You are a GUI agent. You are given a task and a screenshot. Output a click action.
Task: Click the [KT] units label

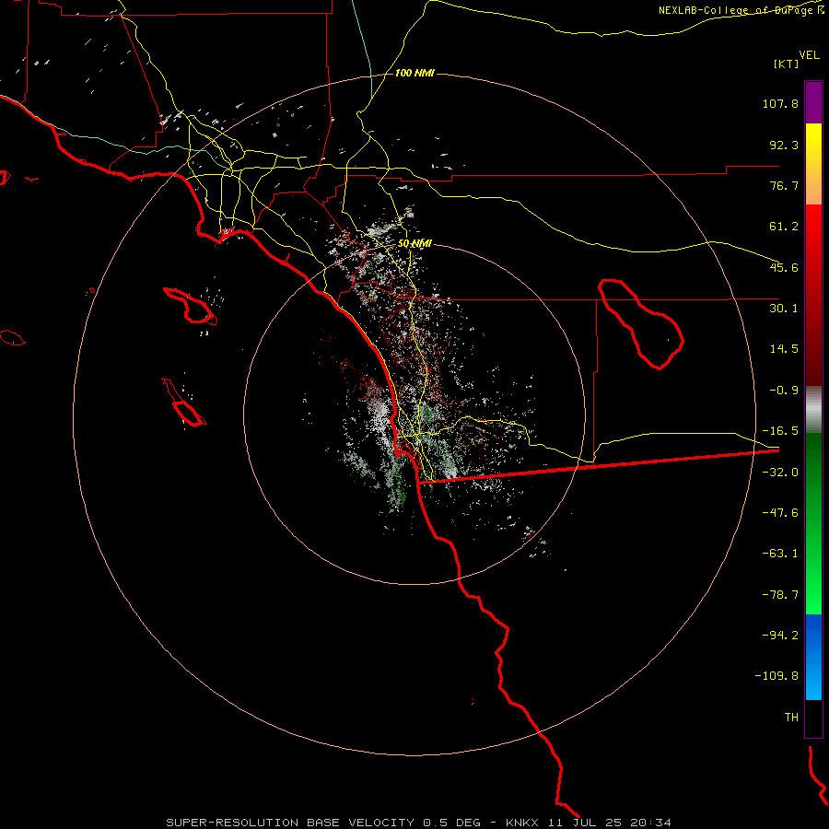coord(787,64)
